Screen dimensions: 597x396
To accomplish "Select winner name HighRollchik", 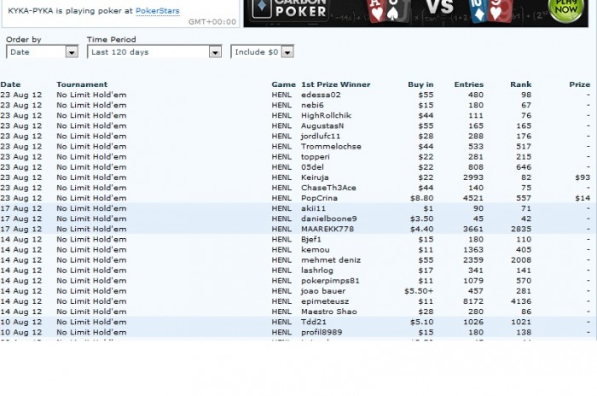I will 326,115.
